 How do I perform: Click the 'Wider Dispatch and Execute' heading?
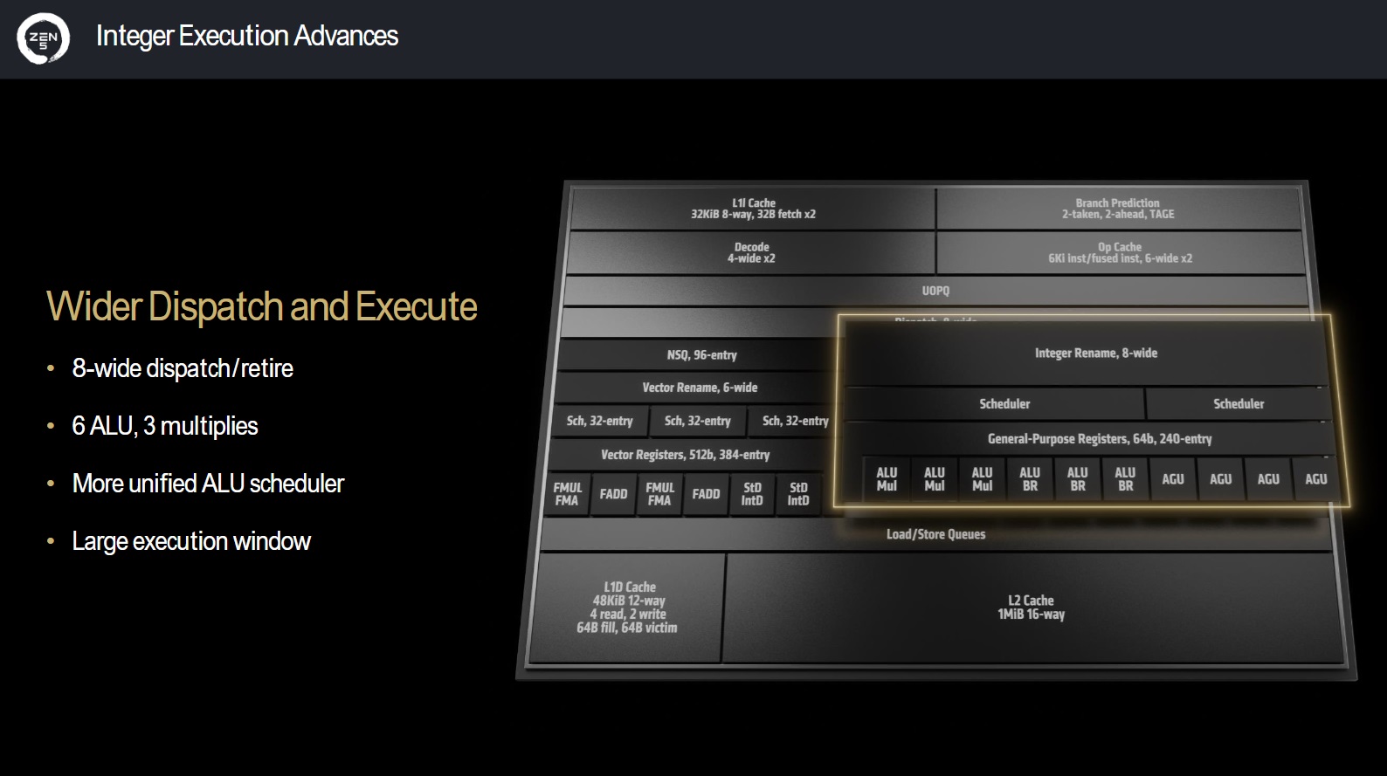(261, 306)
